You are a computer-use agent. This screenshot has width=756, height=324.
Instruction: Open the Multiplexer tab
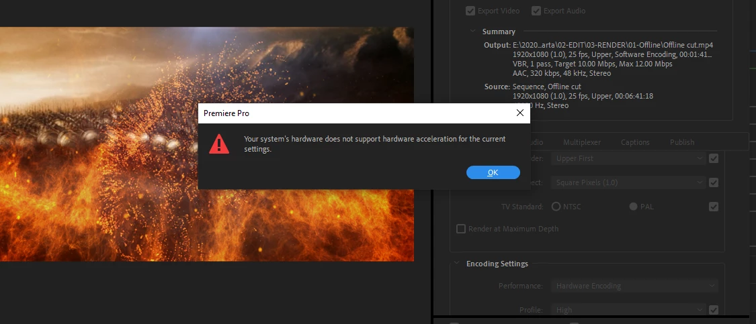pyautogui.click(x=582, y=142)
